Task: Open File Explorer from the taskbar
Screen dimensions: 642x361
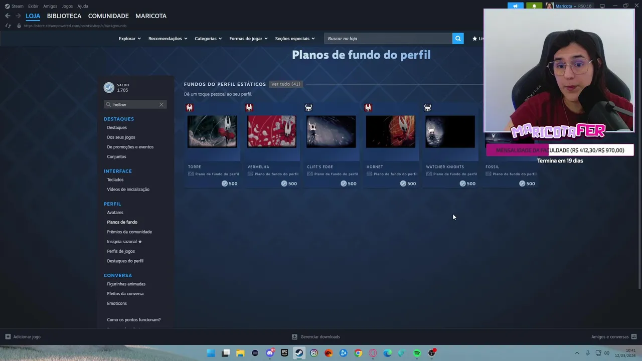Action: click(x=241, y=353)
